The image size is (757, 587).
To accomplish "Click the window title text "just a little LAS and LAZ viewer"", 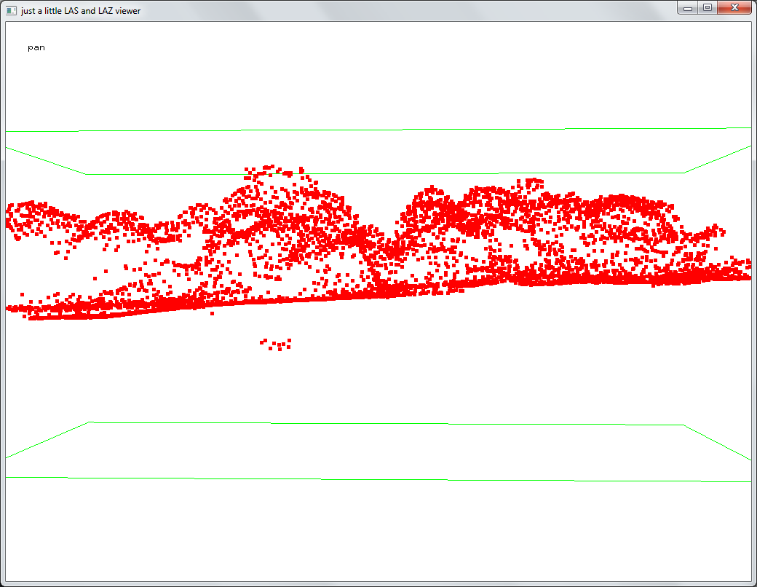I will [81, 11].
